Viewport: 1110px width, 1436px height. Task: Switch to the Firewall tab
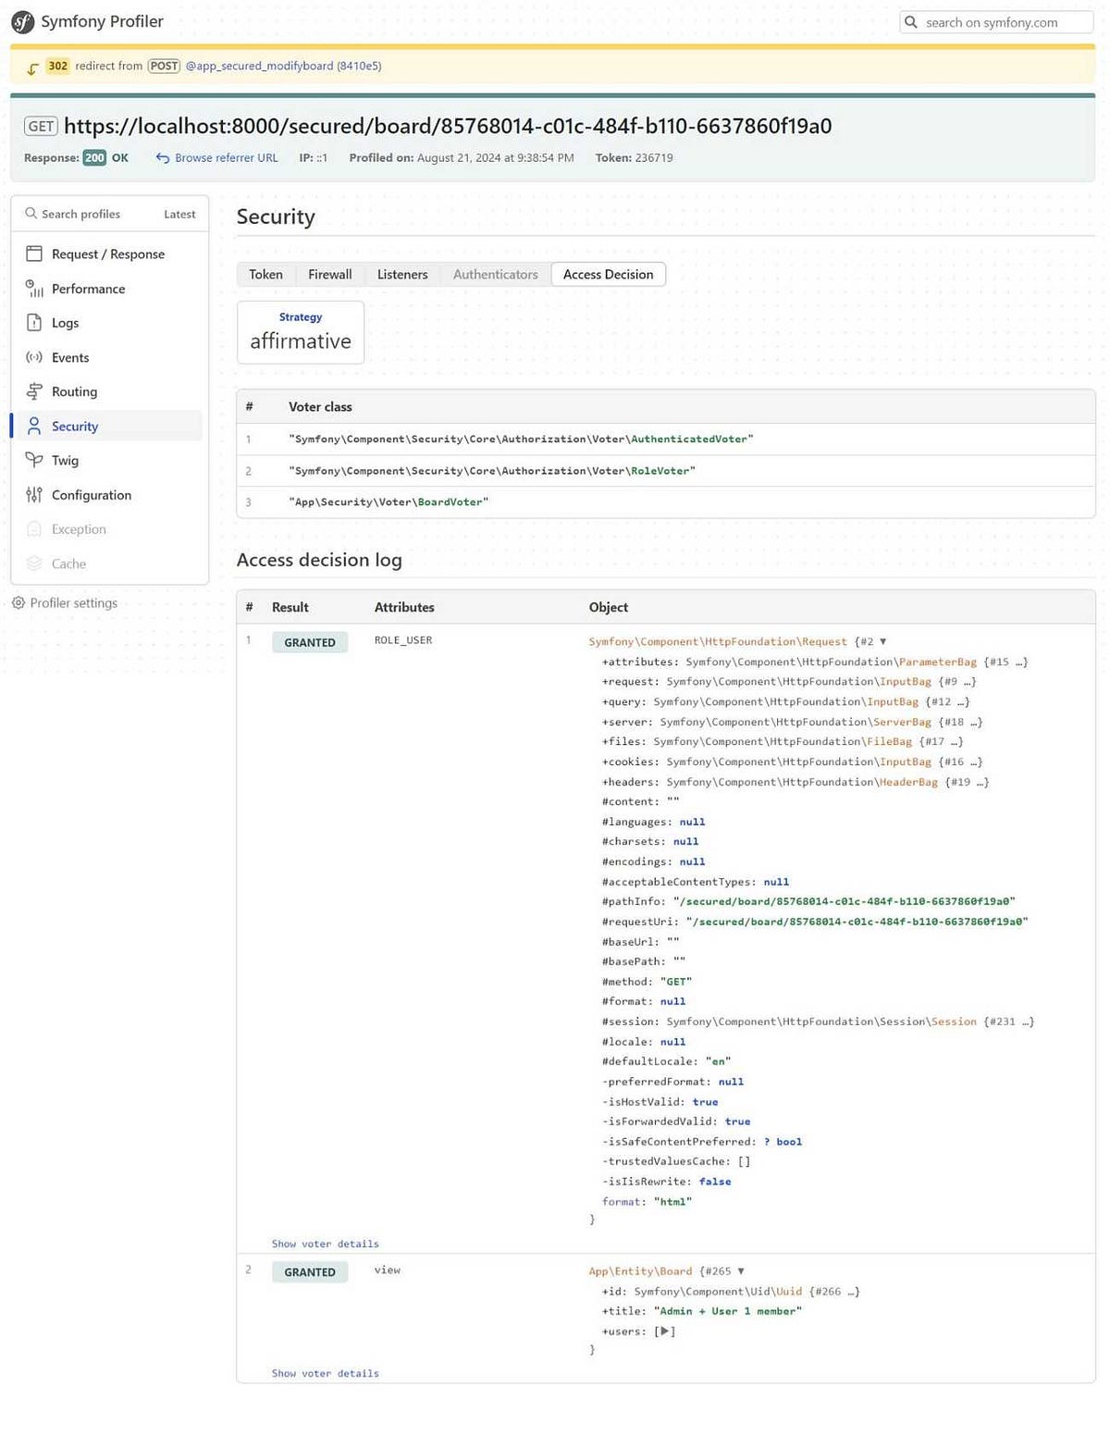(x=329, y=274)
